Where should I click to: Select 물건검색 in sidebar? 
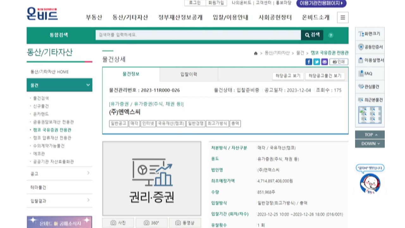pos(41,98)
